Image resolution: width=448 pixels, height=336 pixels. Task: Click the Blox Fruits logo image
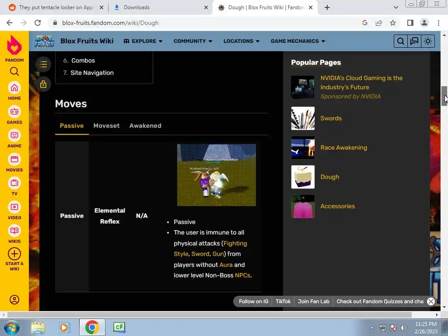click(44, 41)
